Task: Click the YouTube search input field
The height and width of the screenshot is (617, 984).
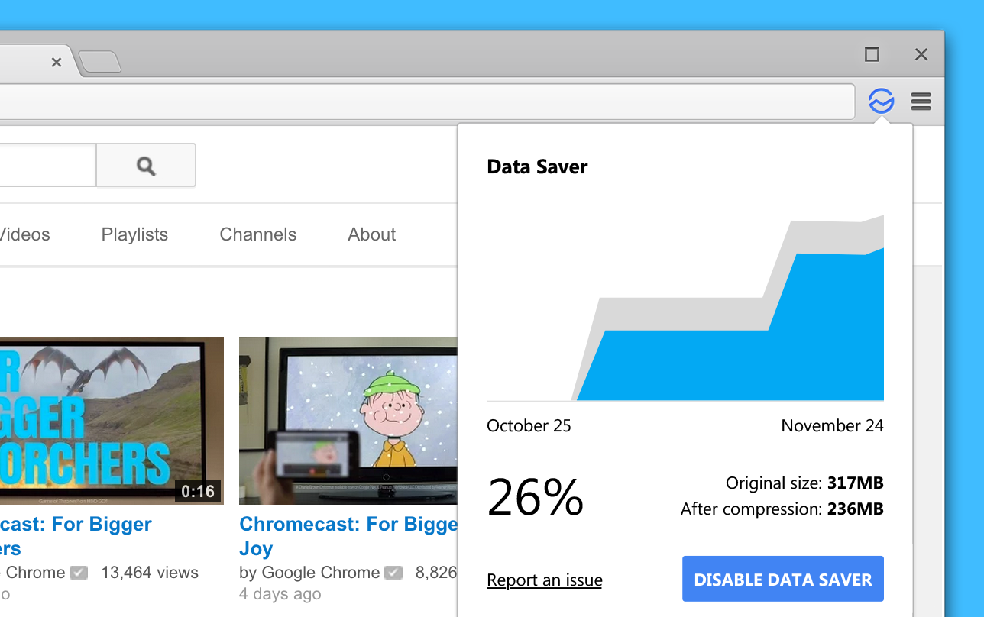Action: (x=46, y=165)
